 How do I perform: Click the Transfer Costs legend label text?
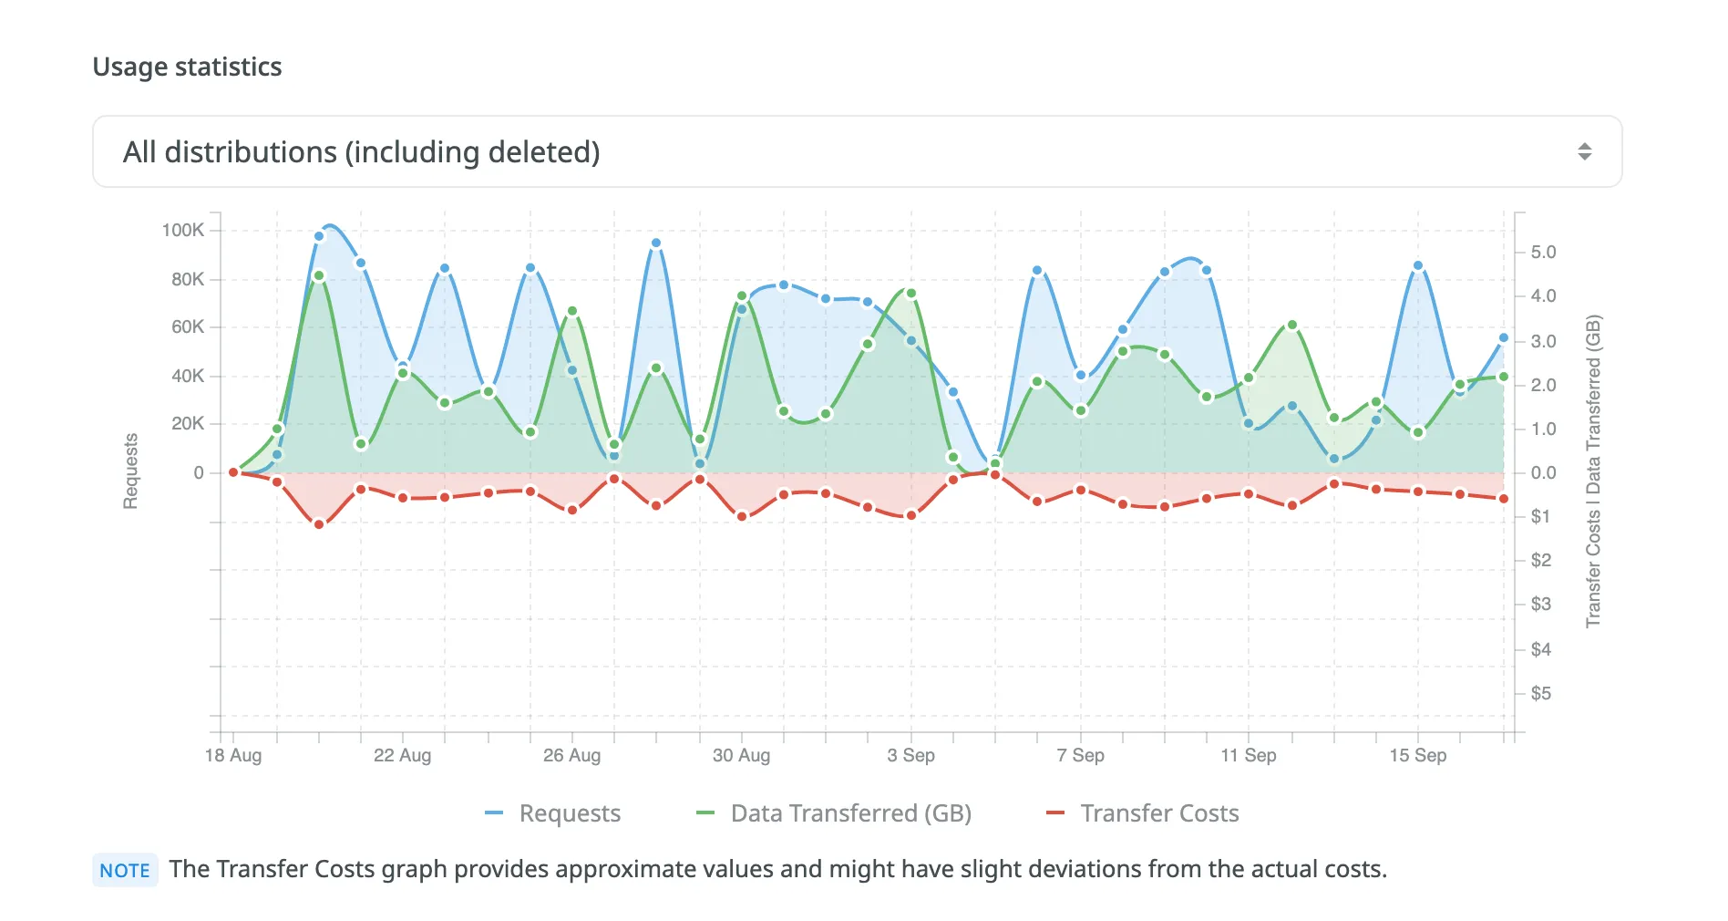(1159, 812)
